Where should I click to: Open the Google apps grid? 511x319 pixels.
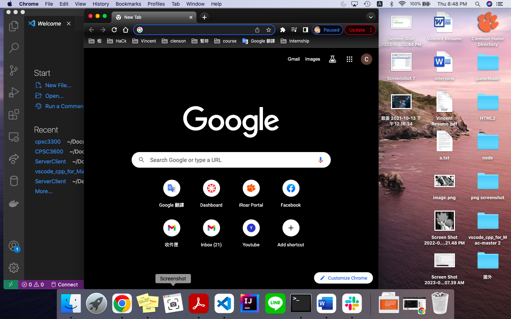(349, 59)
